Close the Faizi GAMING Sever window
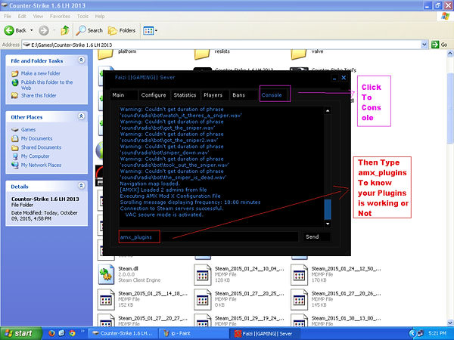The image size is (454, 340). click(x=344, y=78)
